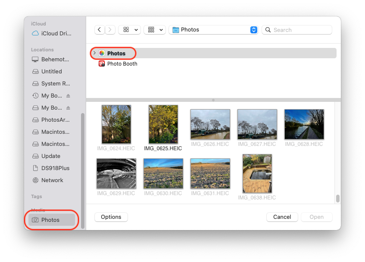Select the Photo Booth entry
This screenshot has height=262, width=365.
pos(122,63)
